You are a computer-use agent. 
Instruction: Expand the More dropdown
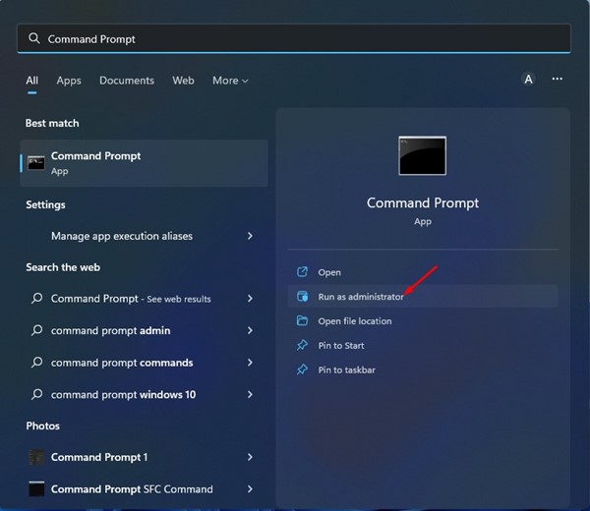230,81
